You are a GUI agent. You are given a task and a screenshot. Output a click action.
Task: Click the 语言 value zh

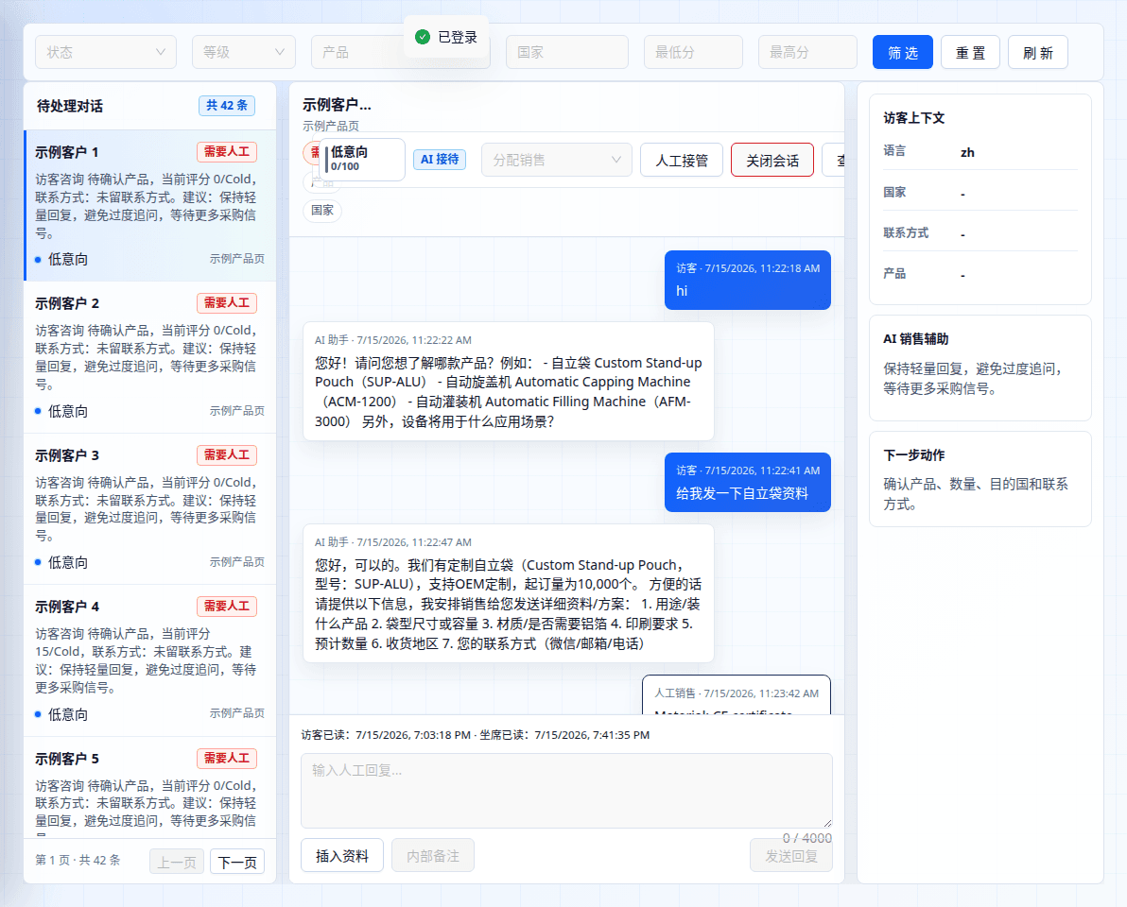pos(967,152)
